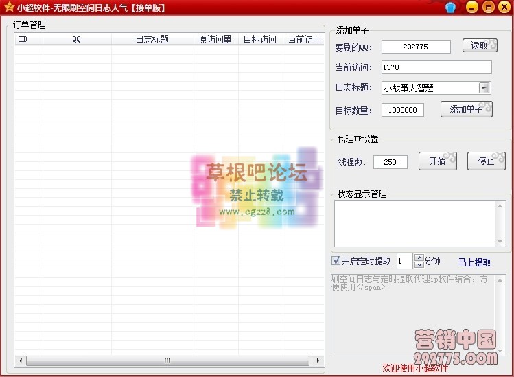
Task: Maximize the window with the square button
Action: tap(488, 7)
